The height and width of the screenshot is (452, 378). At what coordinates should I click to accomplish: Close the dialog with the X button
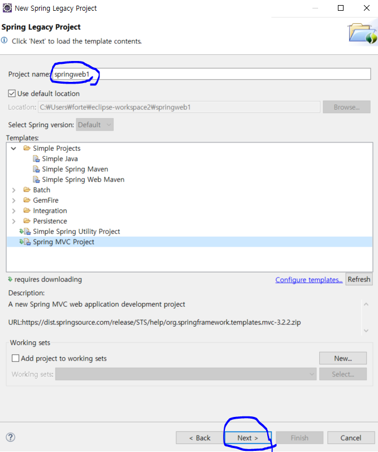tap(367, 8)
